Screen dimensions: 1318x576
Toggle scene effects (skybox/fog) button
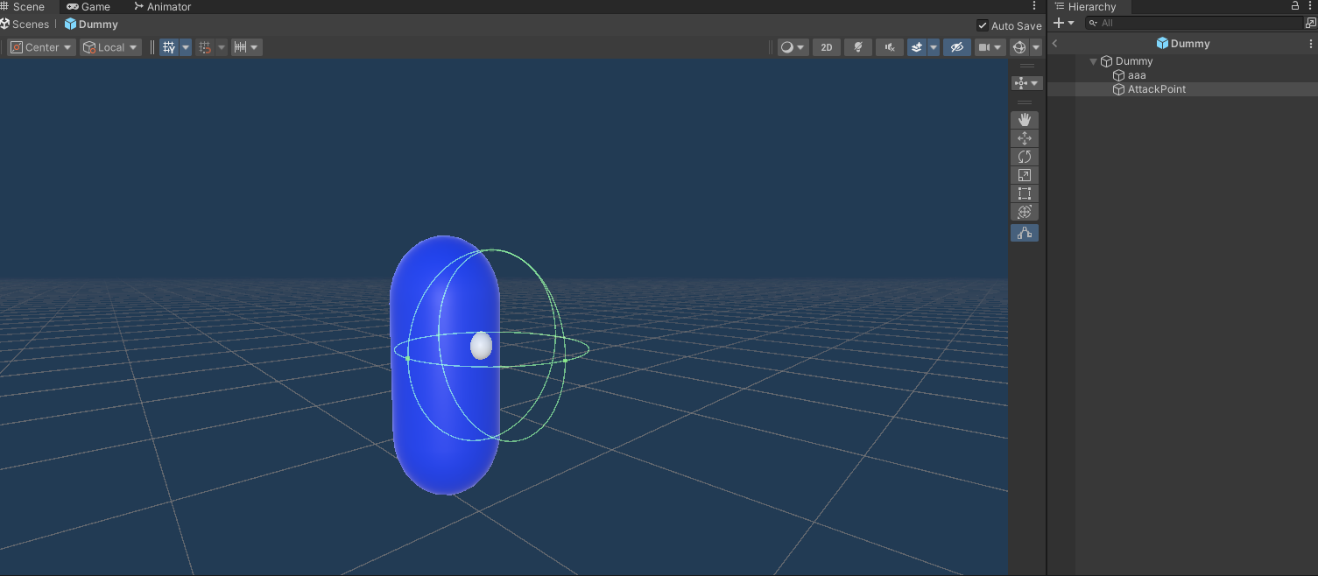pos(916,47)
